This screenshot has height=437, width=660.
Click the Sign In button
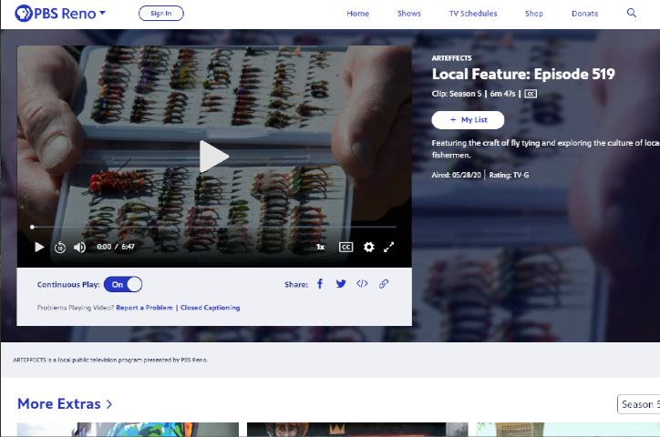point(161,14)
